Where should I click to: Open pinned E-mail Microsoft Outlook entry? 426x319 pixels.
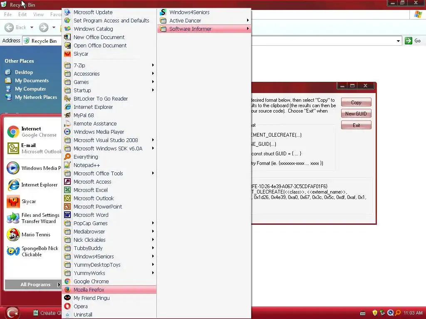33,148
